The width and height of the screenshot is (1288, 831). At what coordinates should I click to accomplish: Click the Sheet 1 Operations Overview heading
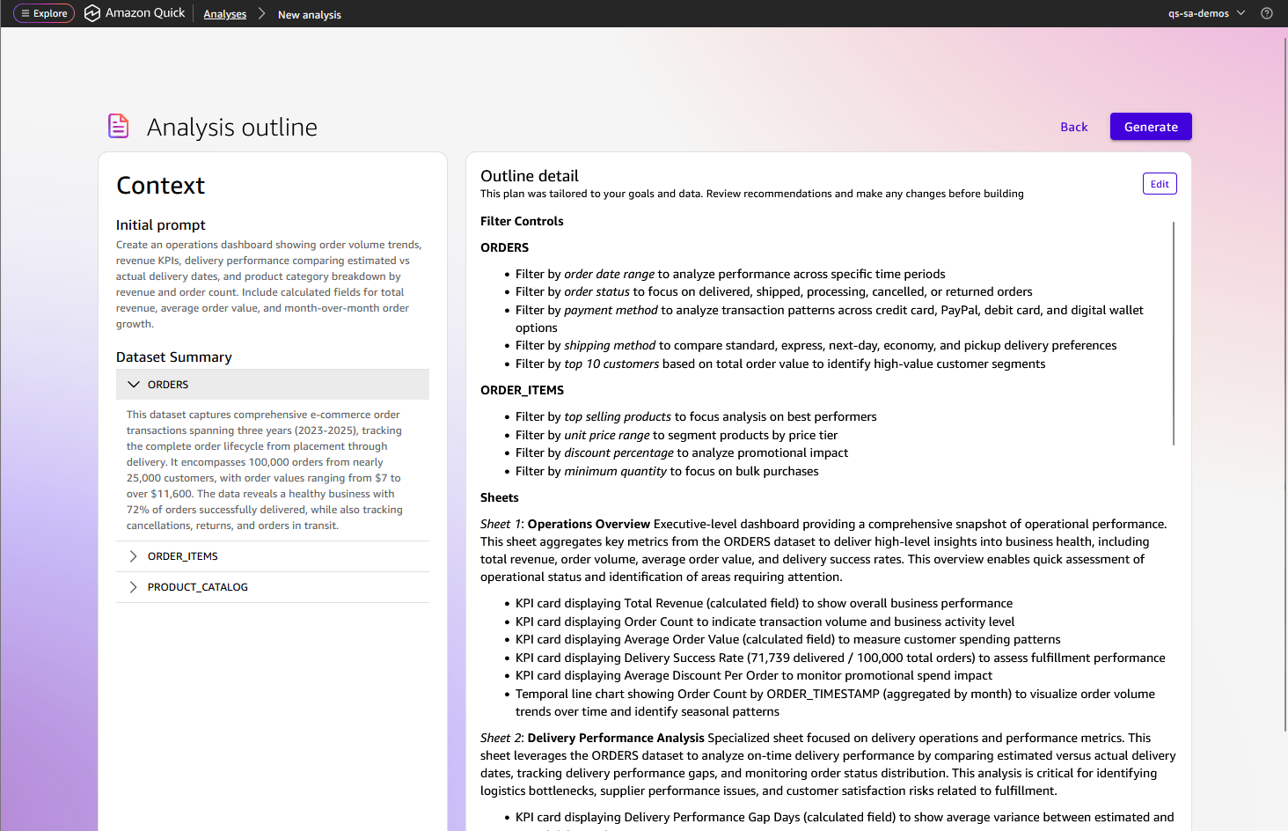588,524
